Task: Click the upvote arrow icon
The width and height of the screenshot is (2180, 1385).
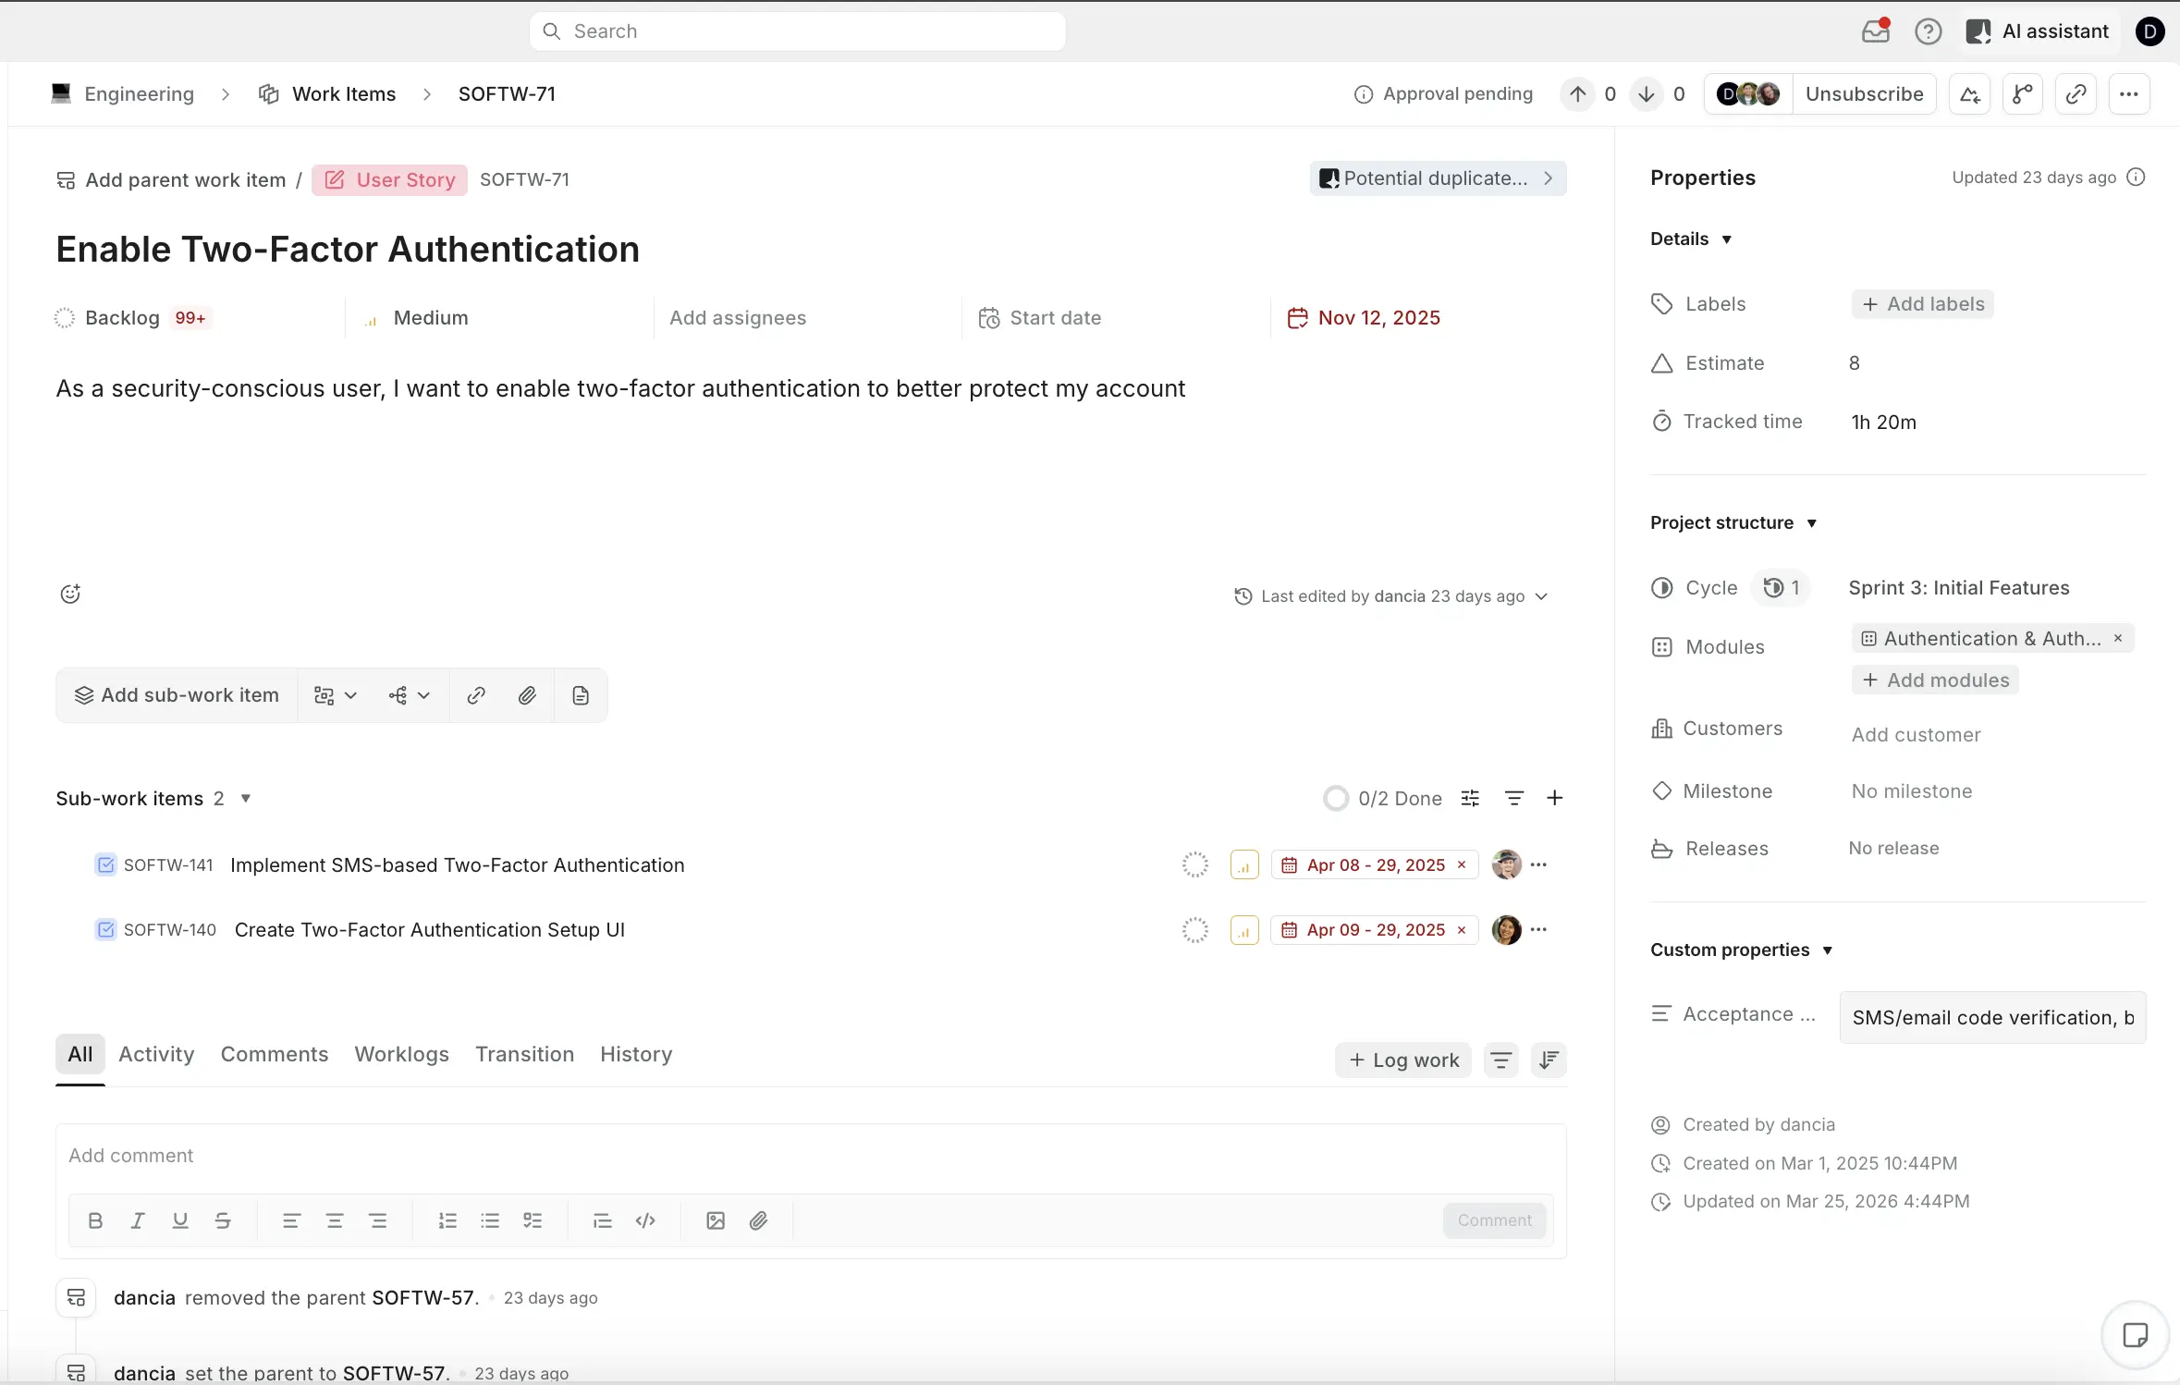Action: [1578, 94]
